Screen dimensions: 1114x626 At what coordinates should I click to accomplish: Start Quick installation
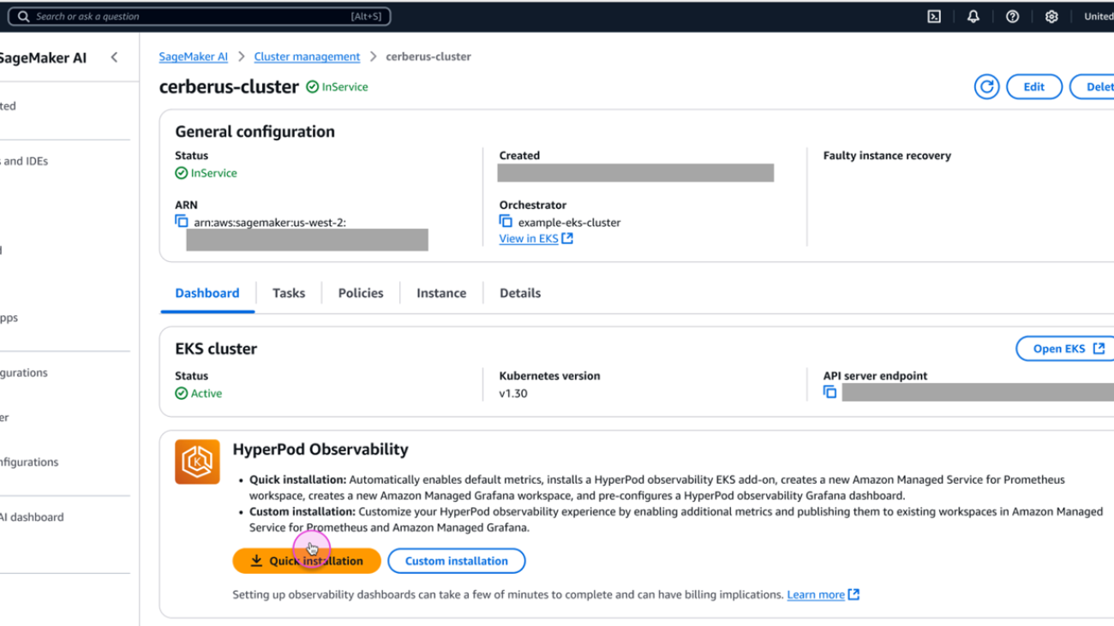coord(307,561)
